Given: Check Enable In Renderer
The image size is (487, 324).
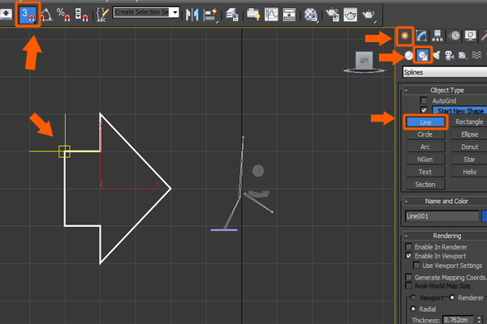Looking at the screenshot, I should tap(409, 247).
